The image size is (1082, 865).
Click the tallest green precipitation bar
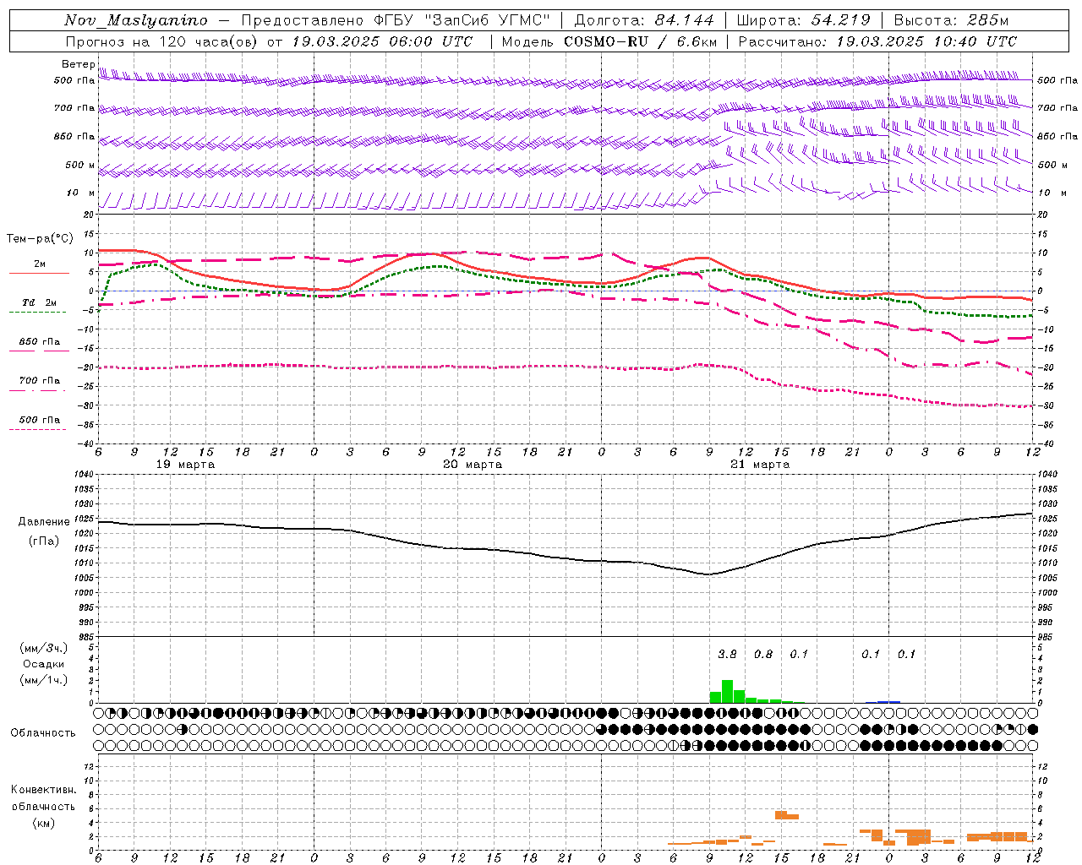pyautogui.click(x=727, y=691)
